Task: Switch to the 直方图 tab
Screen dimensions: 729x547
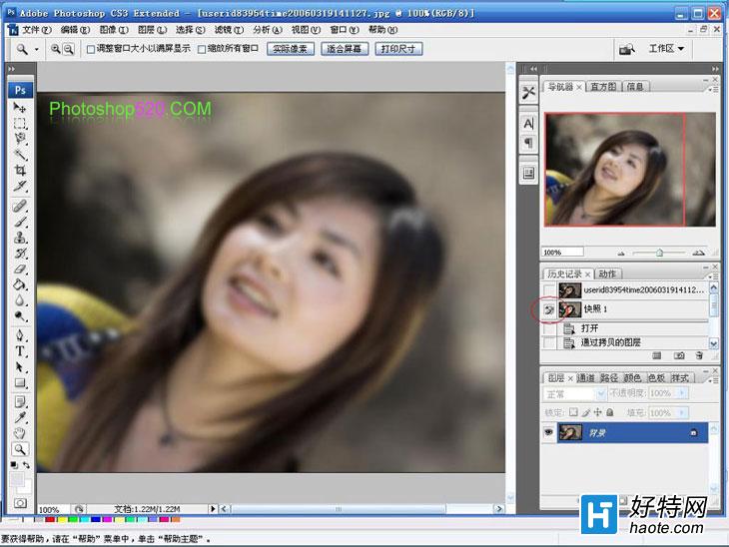Action: tap(603, 87)
